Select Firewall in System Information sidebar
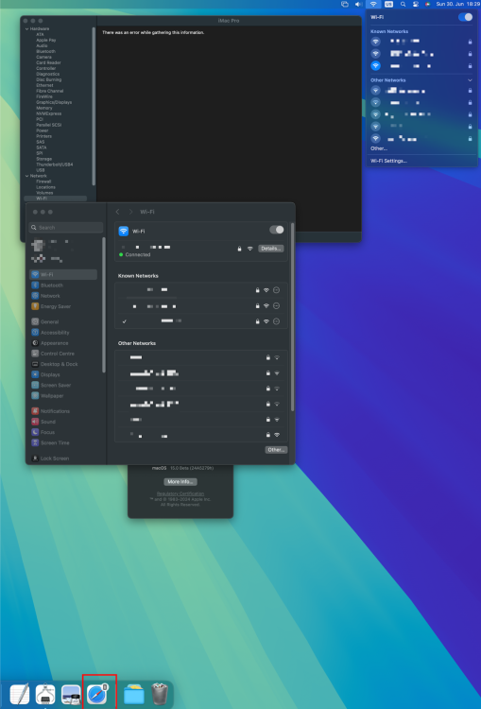 tap(43, 182)
